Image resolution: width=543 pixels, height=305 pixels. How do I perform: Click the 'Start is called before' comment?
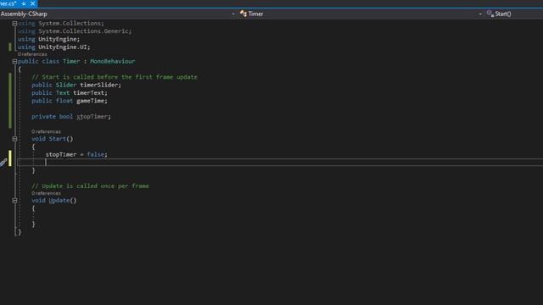click(x=115, y=77)
